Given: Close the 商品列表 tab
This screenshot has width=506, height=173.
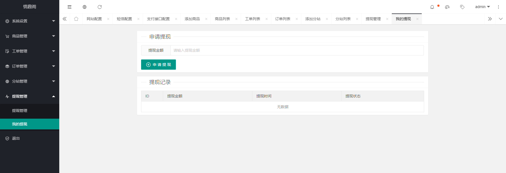Looking at the screenshot, I should tap(236, 19).
